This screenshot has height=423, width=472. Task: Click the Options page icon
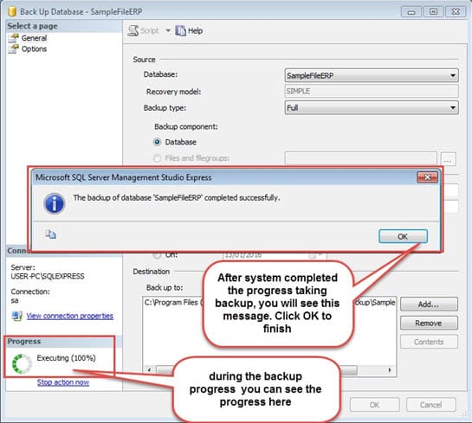point(13,48)
